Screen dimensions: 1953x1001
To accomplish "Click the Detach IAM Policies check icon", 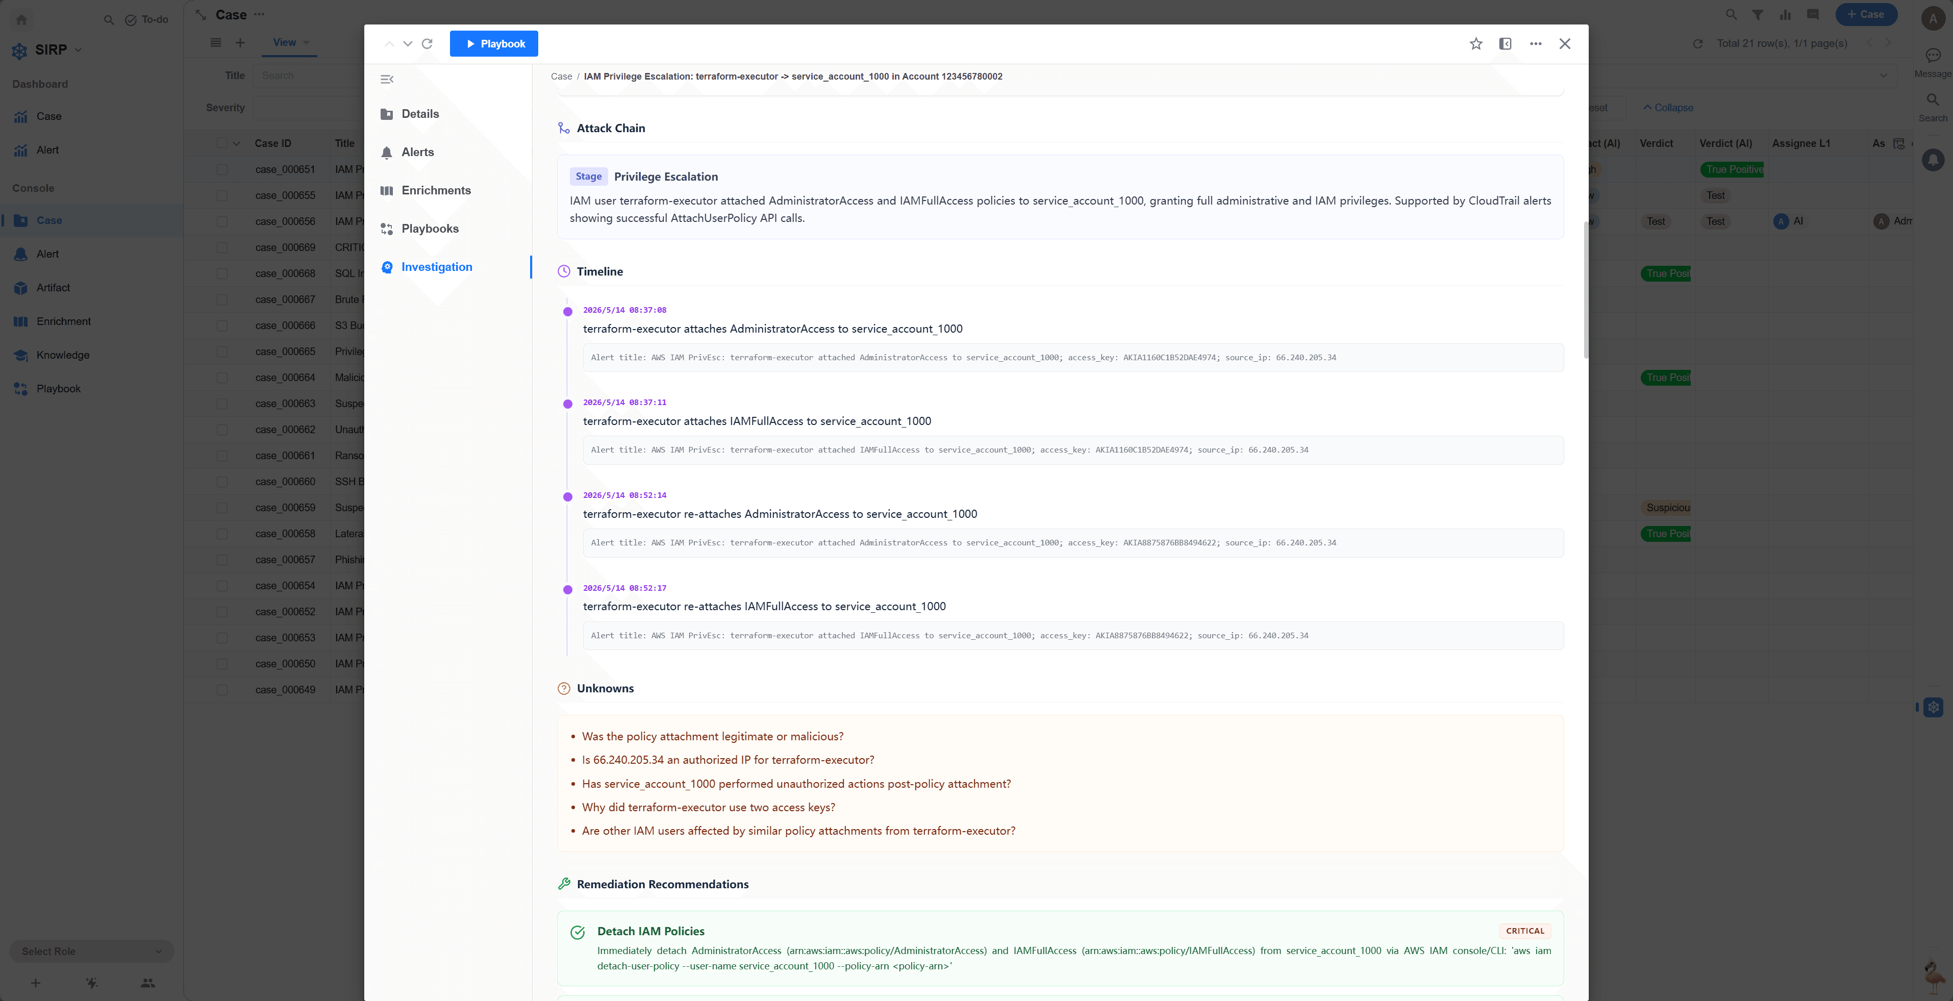I will [x=578, y=932].
